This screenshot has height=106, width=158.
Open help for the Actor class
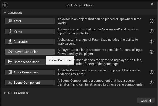[x=152, y=21]
